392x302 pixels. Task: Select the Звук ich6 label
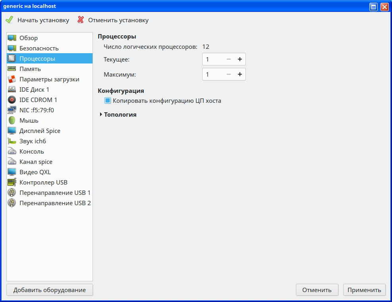point(33,141)
